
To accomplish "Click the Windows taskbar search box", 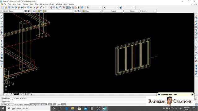I will click(x=28, y=108).
